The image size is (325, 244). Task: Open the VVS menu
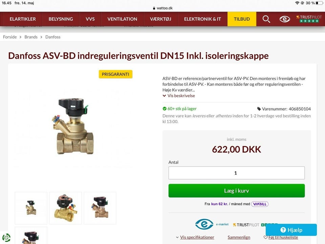pos(90,19)
